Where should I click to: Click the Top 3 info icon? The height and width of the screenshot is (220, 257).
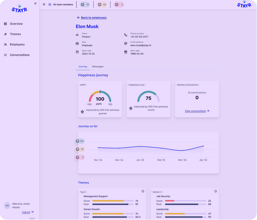coord(143,191)
